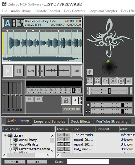Screen dimensions: 135x165
Task: Click the Search input field
Action: pyautogui.click(x=88, y=162)
